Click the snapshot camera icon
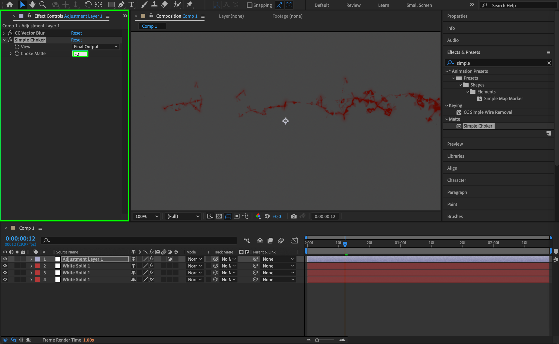This screenshot has height=344, width=559. pyautogui.click(x=293, y=216)
